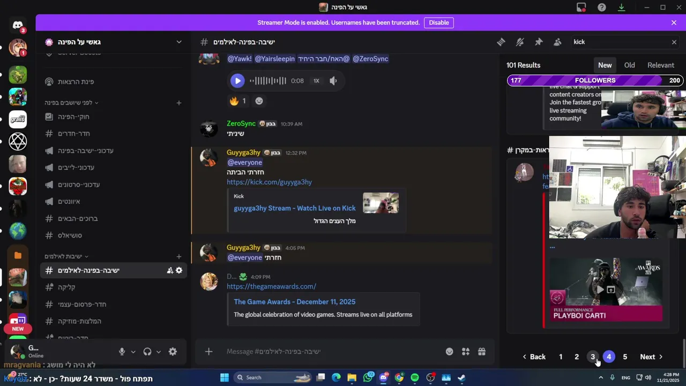Mute voice message volume speaker icon
The image size is (686, 386).
point(333,80)
